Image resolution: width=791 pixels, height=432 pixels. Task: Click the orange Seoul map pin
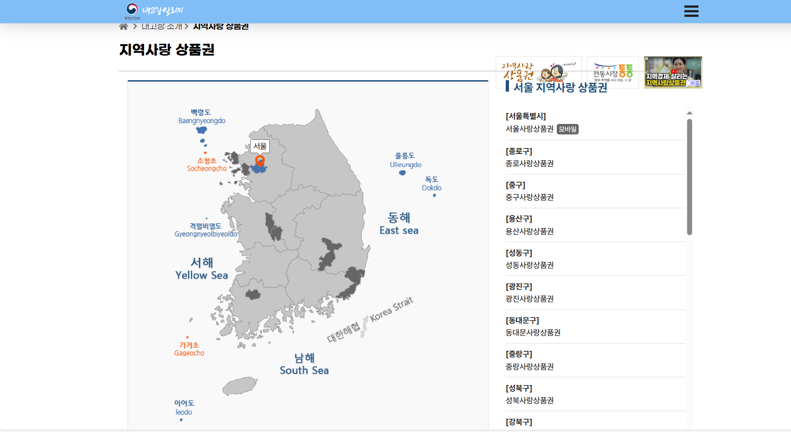click(260, 161)
